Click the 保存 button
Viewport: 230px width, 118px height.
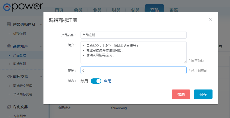(203, 94)
